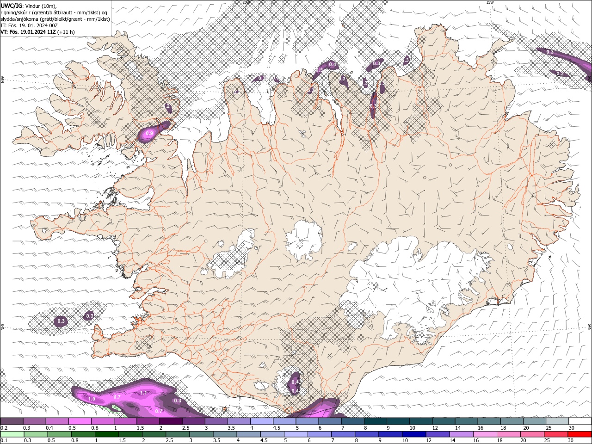Select the dark teal snow swatch labeled 8

[375, 421]
